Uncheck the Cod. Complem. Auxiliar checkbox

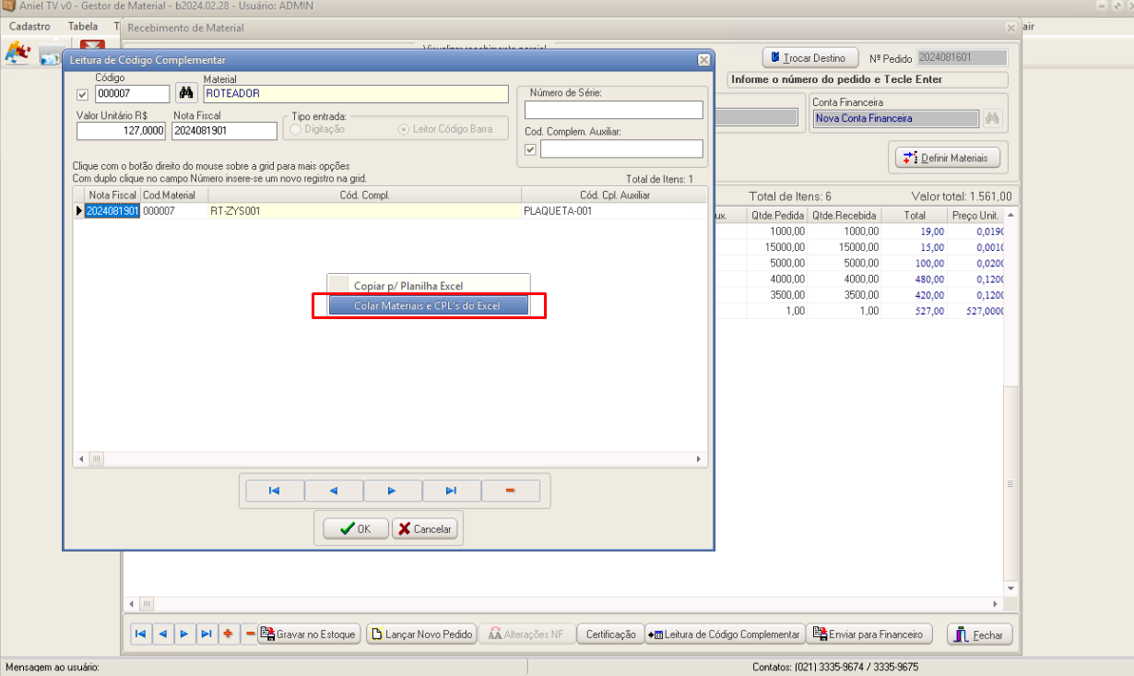click(x=530, y=149)
